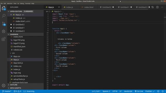The height and width of the screenshot is (93, 166).
Task: Open the Source Control view
Action: pos(4,24)
